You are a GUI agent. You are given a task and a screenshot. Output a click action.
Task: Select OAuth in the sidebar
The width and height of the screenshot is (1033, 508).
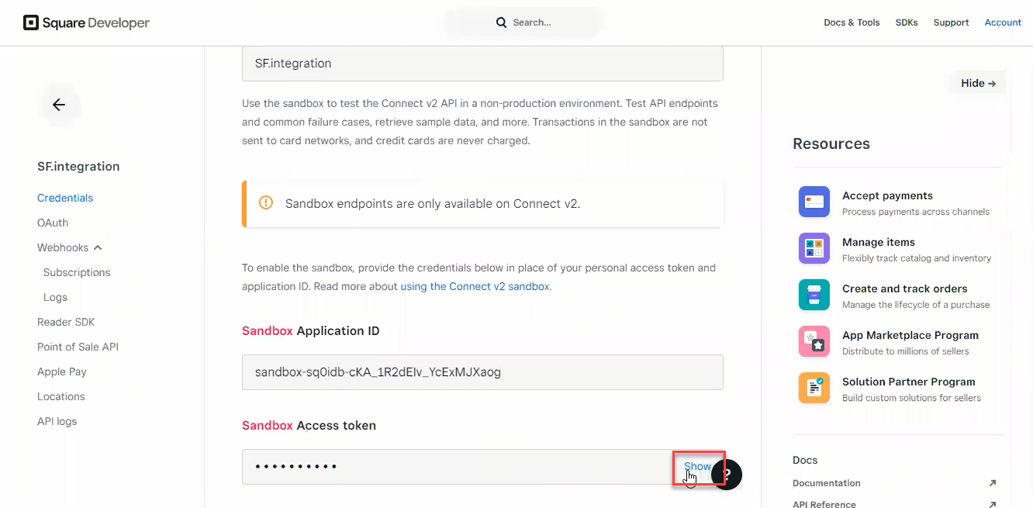tap(53, 223)
